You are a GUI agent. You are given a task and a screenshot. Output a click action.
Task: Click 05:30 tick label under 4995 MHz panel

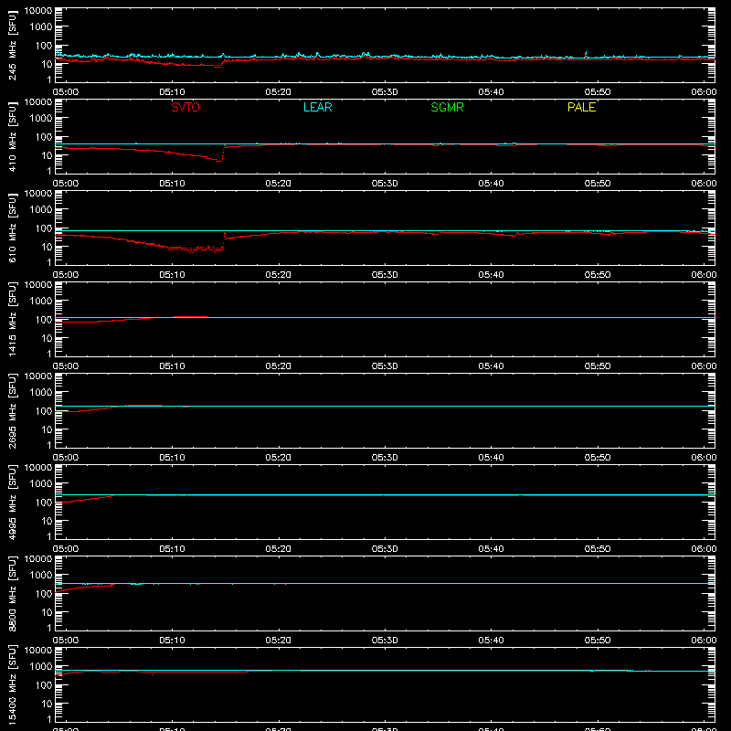pyautogui.click(x=385, y=549)
